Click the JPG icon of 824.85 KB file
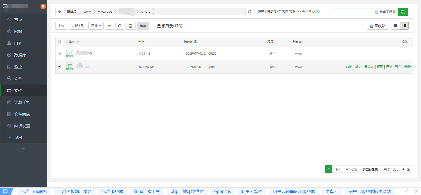 tap(70, 66)
